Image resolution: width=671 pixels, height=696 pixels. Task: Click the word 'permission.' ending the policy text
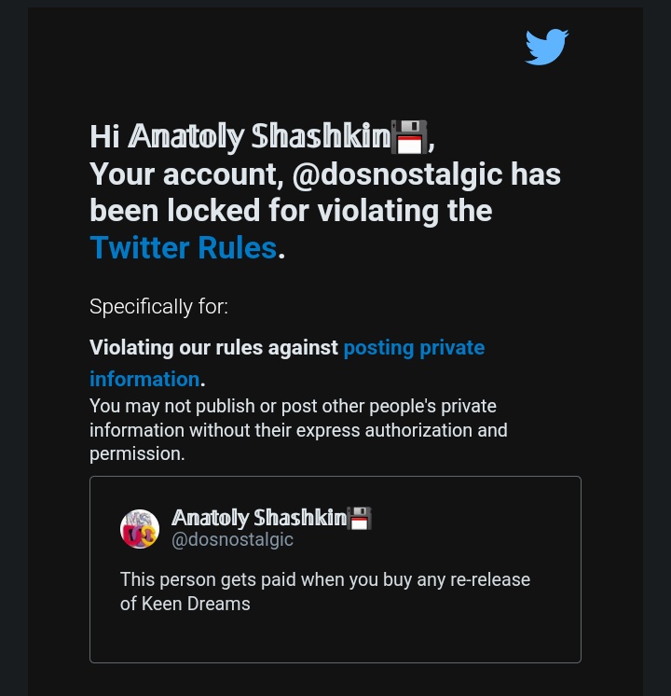(137, 454)
